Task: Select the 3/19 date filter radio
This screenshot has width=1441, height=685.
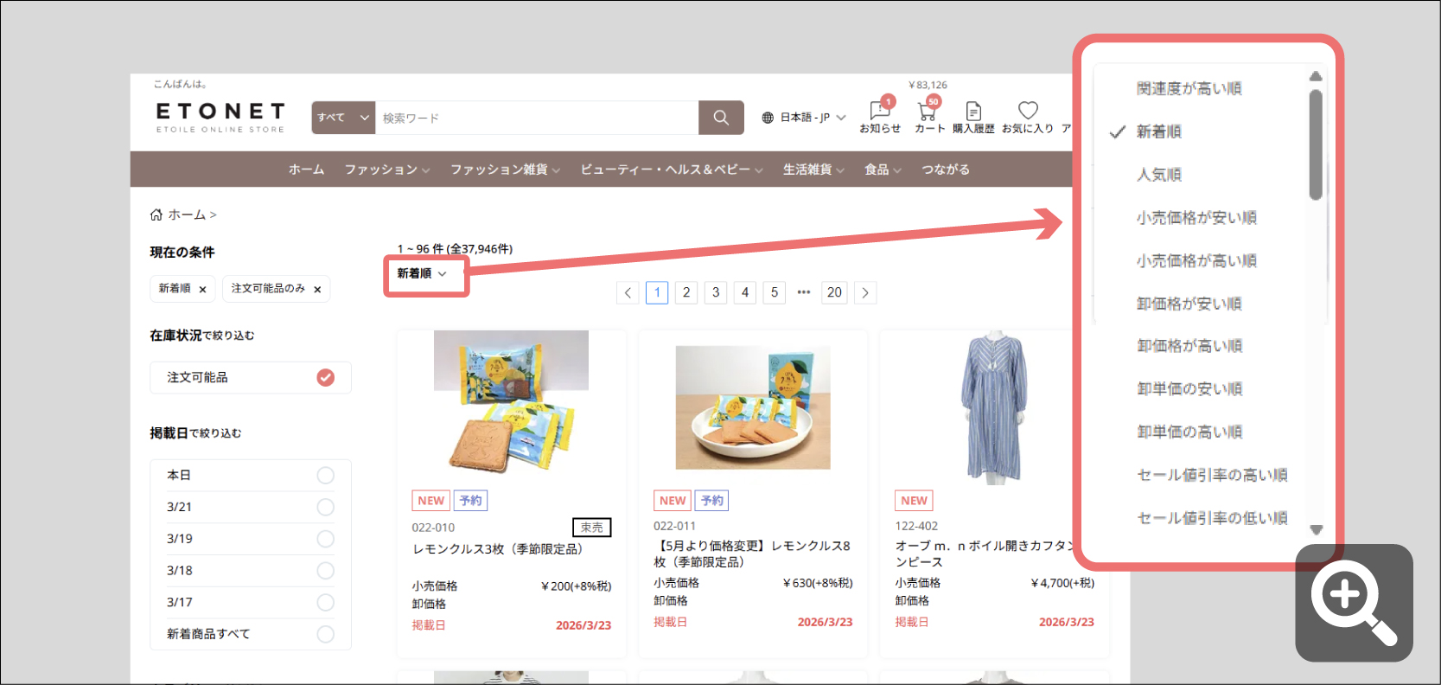Action: click(x=325, y=539)
